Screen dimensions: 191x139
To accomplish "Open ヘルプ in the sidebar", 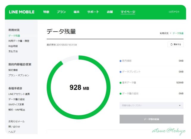I will (x=12, y=132).
